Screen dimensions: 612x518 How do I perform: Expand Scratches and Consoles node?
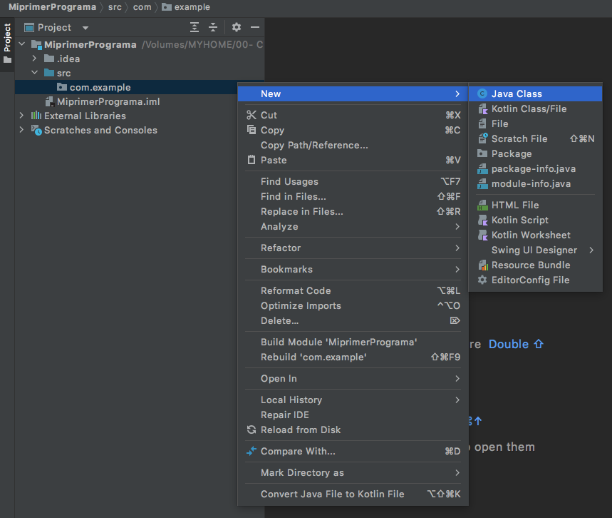(x=22, y=130)
